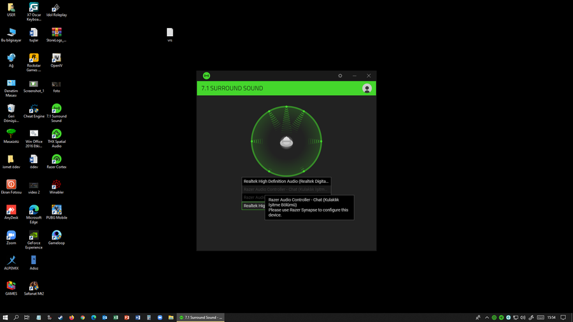Click the user account avatar icon
Image resolution: width=573 pixels, height=322 pixels.
367,88
